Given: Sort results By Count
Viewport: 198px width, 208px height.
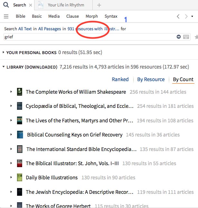Looking at the screenshot, I should tap(183, 79).
